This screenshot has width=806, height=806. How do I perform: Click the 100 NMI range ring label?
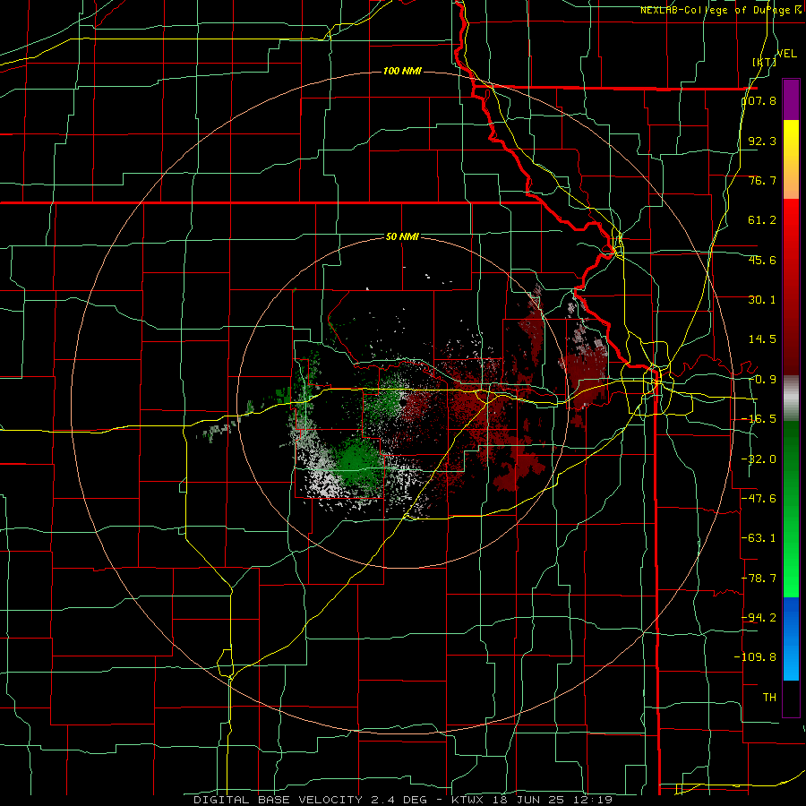point(402,71)
